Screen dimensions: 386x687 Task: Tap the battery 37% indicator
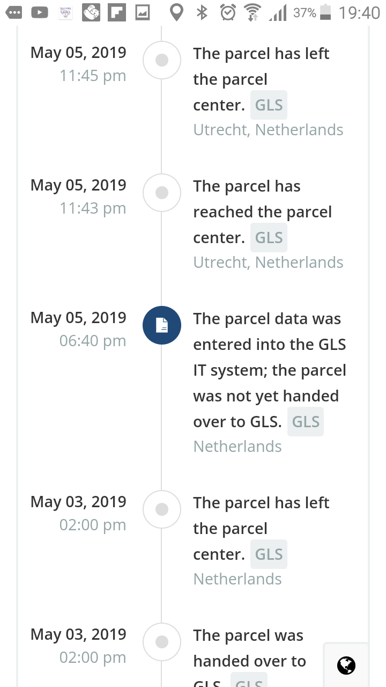[312, 12]
